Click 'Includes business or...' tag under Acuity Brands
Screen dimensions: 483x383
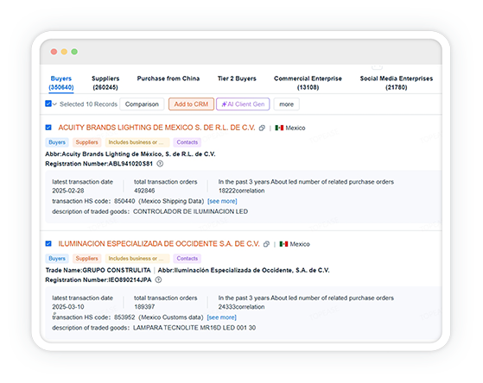[x=137, y=142]
